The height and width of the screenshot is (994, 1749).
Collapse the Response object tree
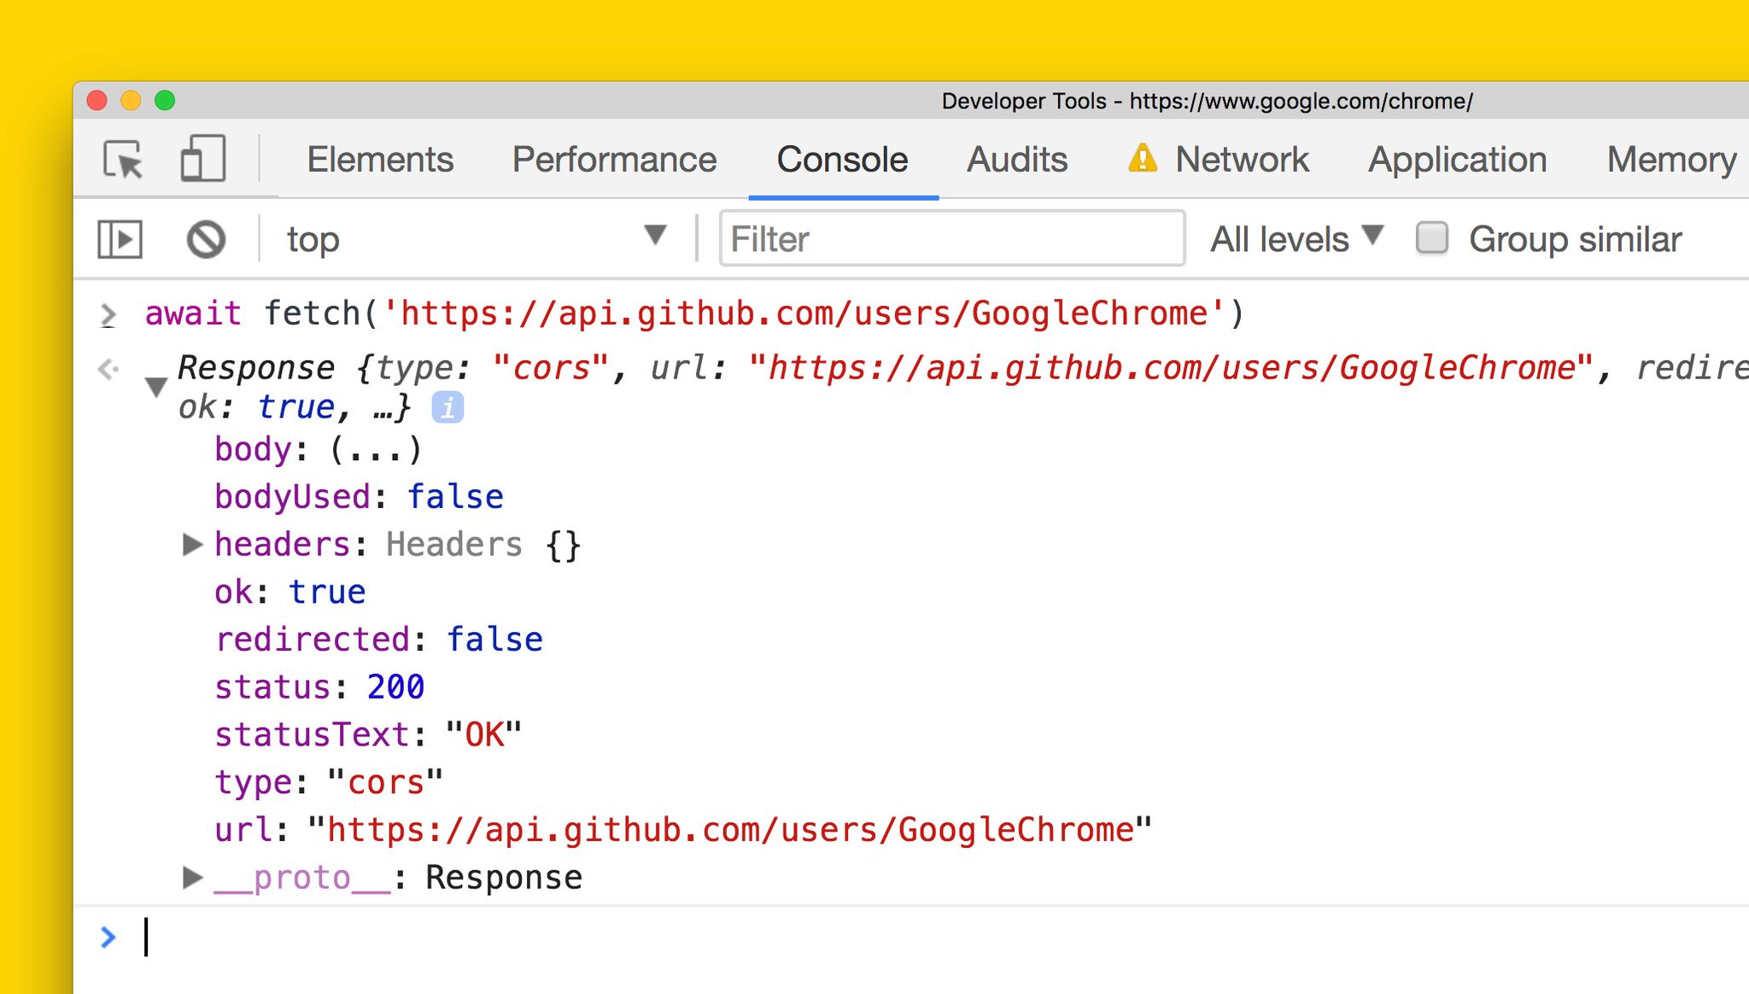tap(155, 387)
